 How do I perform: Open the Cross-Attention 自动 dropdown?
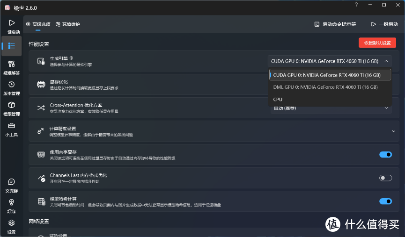coord(331,108)
